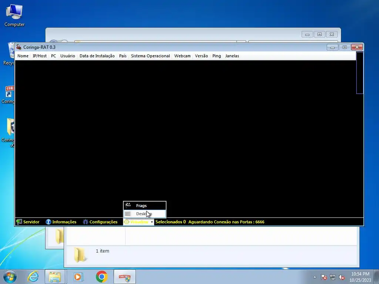Click the Data de Instalação column header
Screen dimensions: 379x284
click(x=97, y=56)
